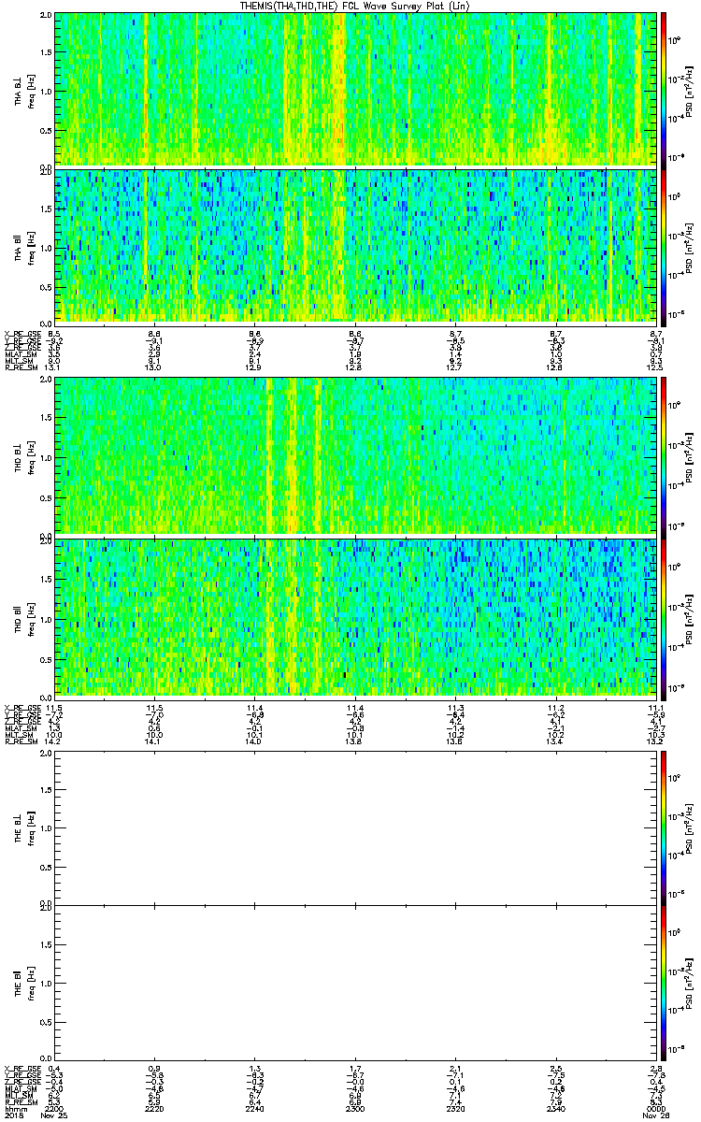
Task: Click the empty THE B-parallel plot frame
Action: [354, 983]
